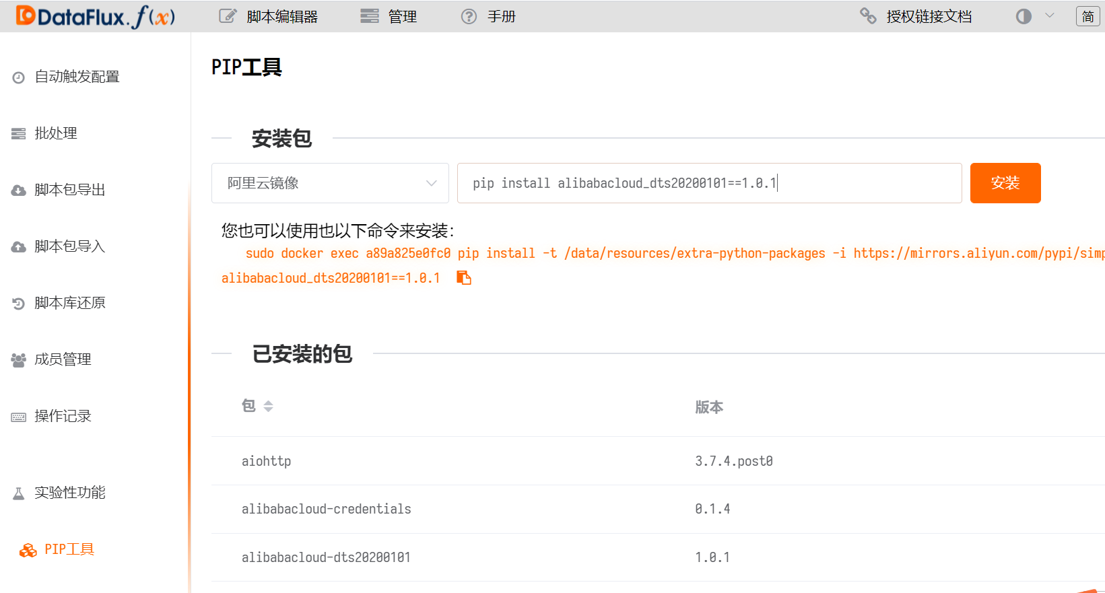Expand the theme dropdown chevron

pyautogui.click(x=1049, y=15)
